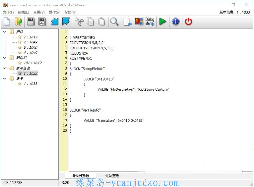This screenshot has height=187, width=254.
Task: Click the 'FILEOS 0x4' line
Action: (79, 53)
